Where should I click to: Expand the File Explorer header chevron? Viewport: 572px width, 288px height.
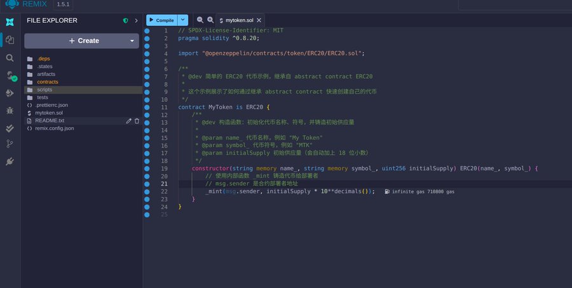[136, 21]
